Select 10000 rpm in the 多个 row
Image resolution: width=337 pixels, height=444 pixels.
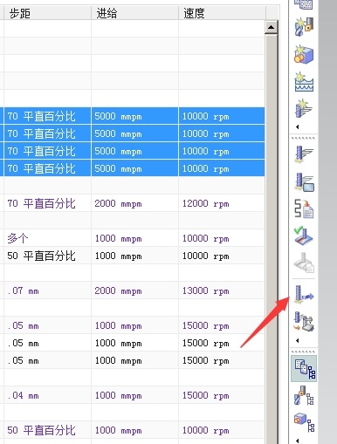tap(222, 238)
